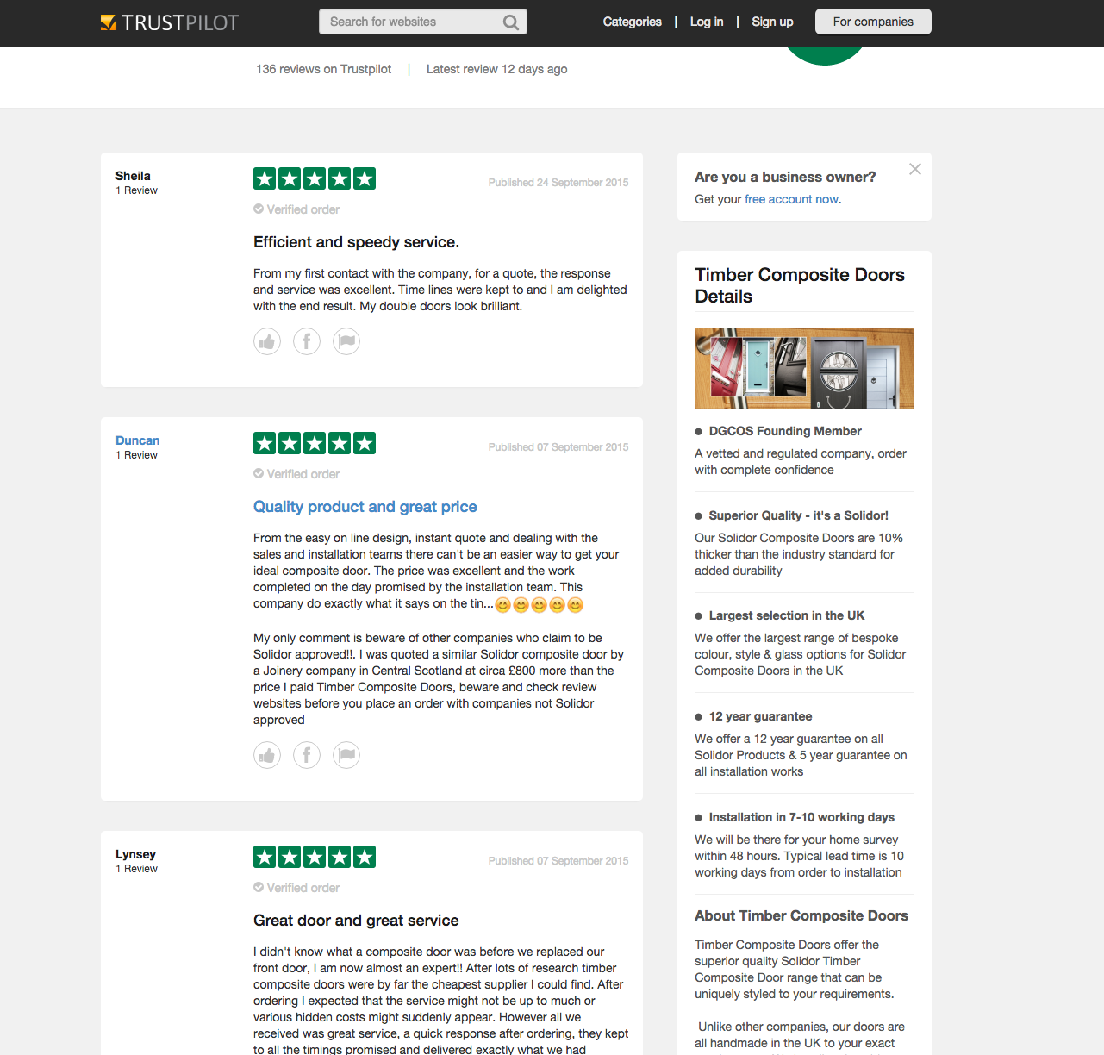This screenshot has width=1104, height=1055.
Task: Open the Quality product and great price review
Action: [x=365, y=508]
